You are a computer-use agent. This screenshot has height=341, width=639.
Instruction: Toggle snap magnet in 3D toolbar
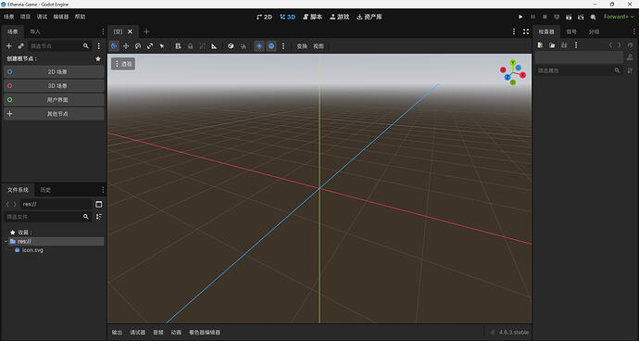243,46
